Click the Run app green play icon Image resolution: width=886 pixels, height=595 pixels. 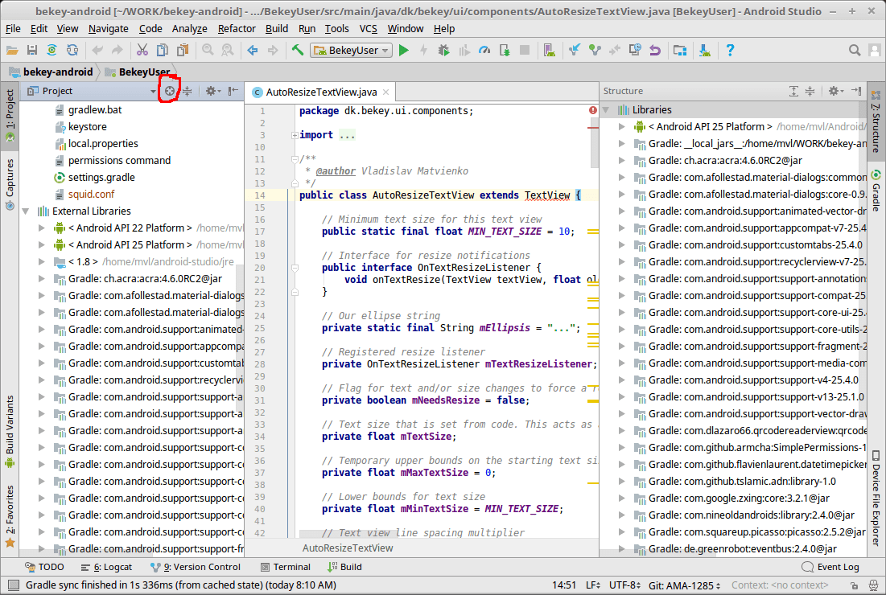click(404, 50)
